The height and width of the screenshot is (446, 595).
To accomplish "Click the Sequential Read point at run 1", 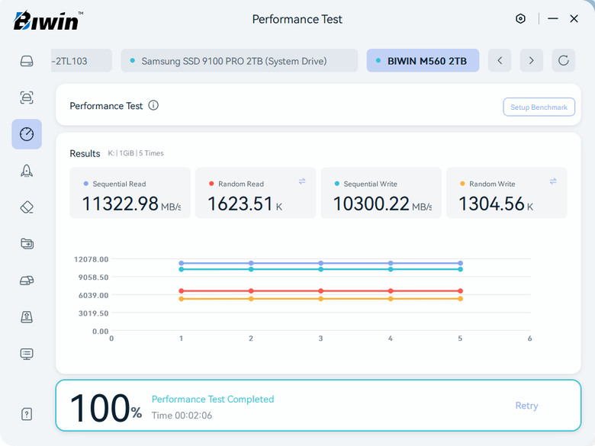I will pos(182,263).
